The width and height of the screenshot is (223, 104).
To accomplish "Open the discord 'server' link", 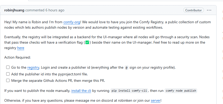I will tap(156, 101).
